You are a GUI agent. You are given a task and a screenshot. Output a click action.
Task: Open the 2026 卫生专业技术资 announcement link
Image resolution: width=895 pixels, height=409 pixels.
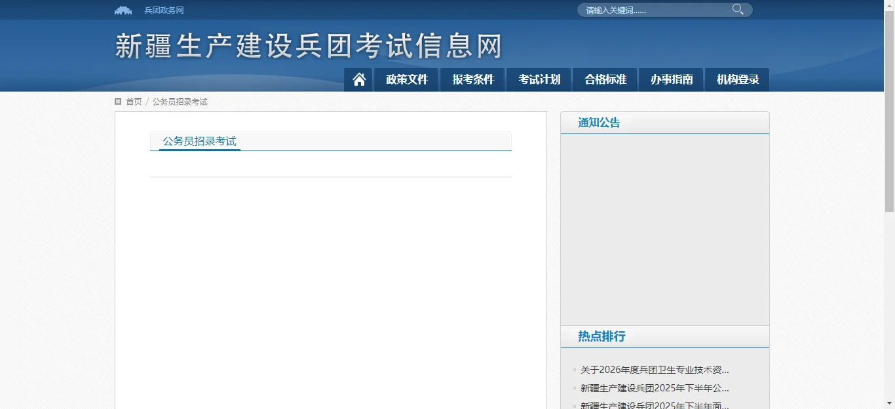point(652,369)
